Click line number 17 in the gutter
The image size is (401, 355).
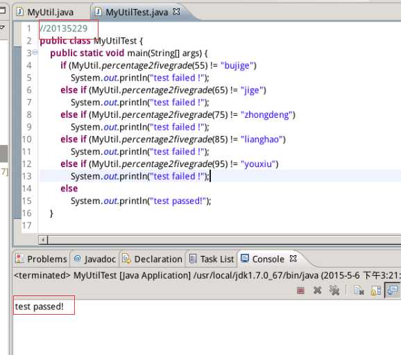pos(26,225)
